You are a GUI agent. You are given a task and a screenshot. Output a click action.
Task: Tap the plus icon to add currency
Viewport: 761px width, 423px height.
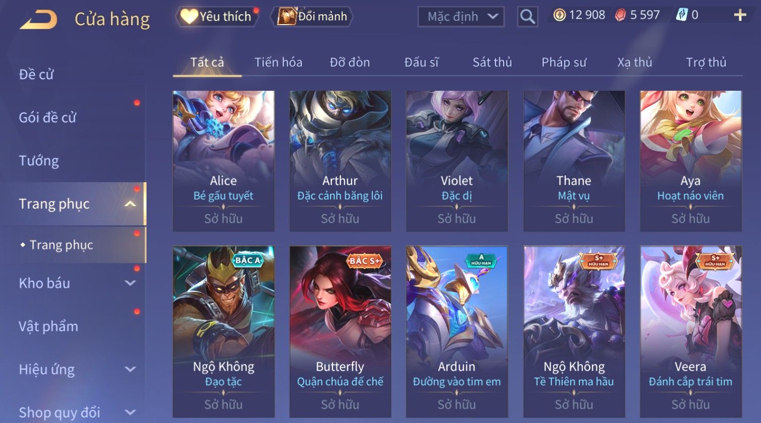click(x=740, y=15)
